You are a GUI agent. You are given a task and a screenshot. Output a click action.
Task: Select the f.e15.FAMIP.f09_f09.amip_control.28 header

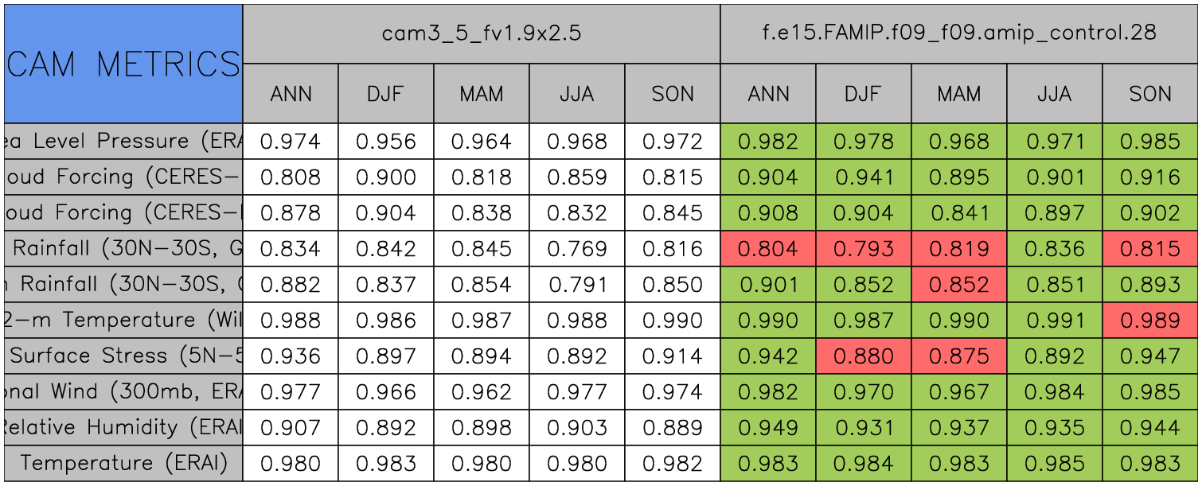(959, 33)
